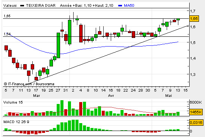
Task: Click the date label 13 in May
Action: (x=178, y=90)
